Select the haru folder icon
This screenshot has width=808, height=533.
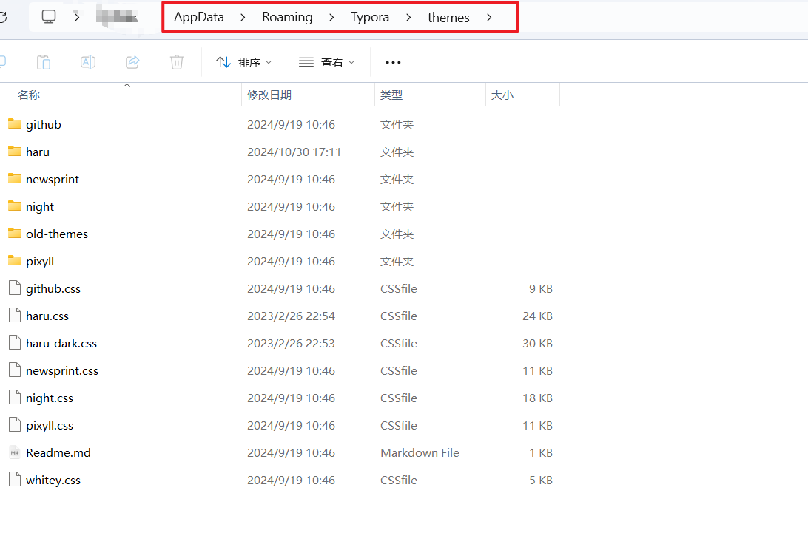point(15,151)
